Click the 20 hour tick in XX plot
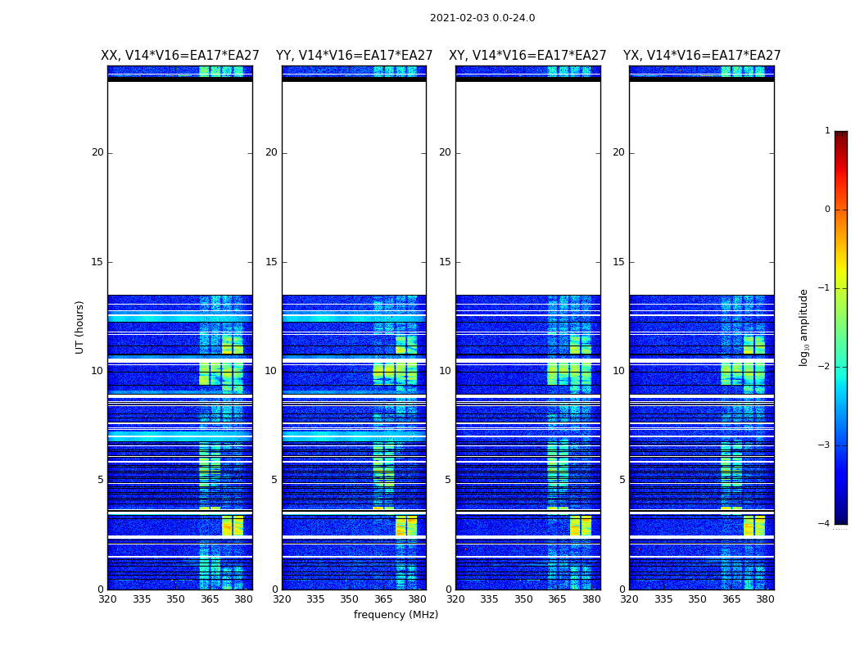The width and height of the screenshot is (860, 655). pos(97,152)
